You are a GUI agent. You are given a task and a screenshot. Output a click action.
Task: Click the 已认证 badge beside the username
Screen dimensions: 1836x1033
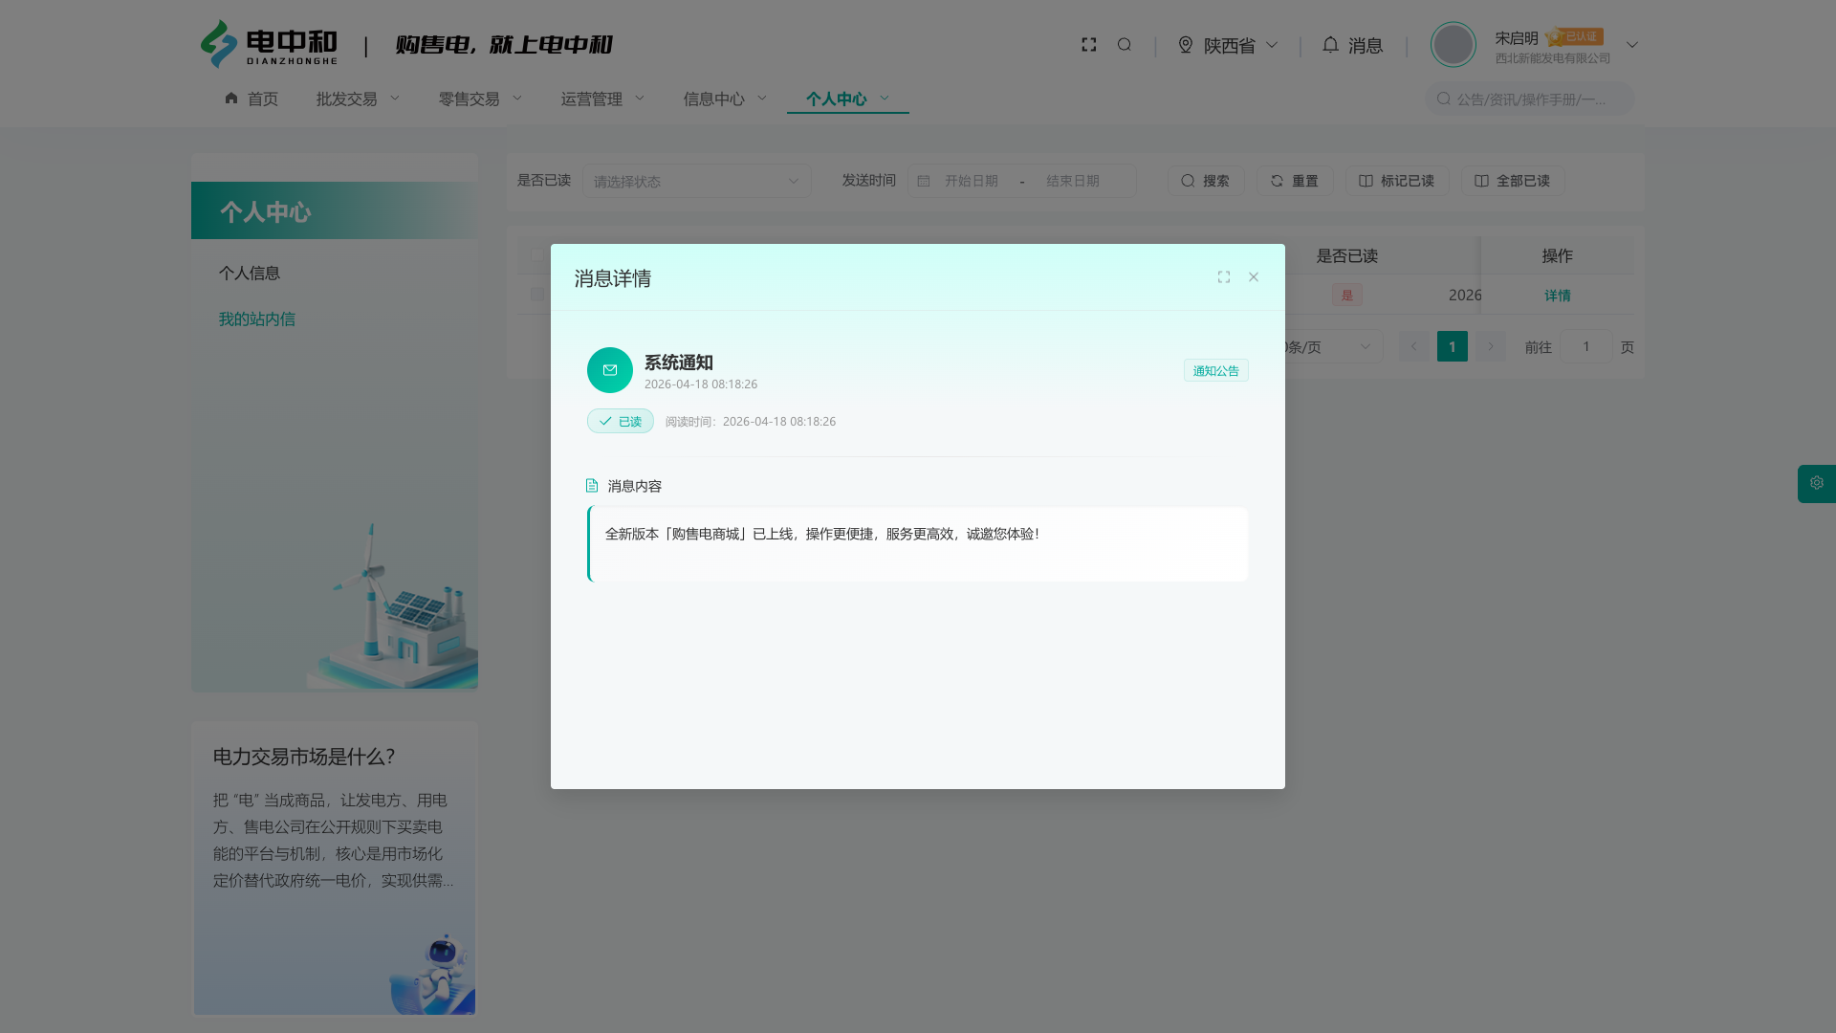(x=1575, y=37)
